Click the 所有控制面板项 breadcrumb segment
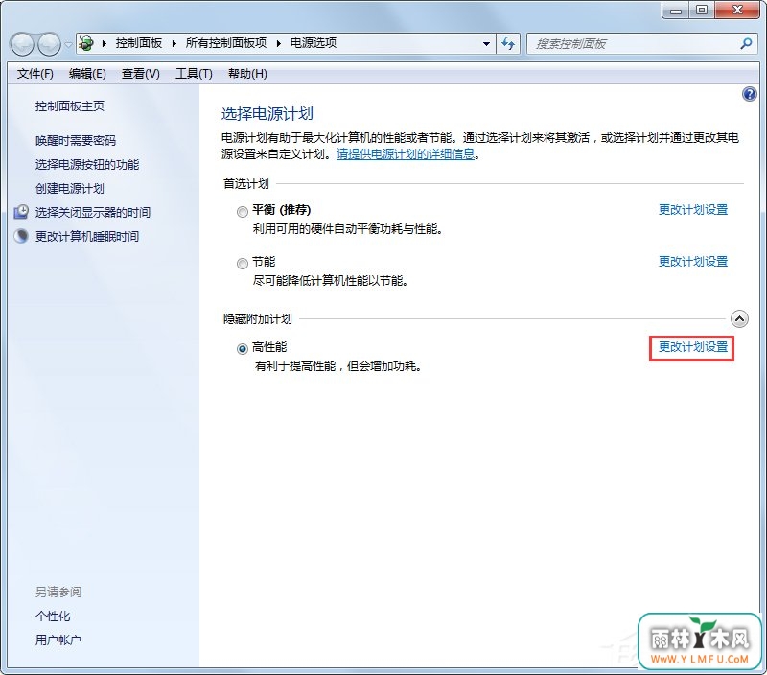Viewport: 767px width, 675px height. pyautogui.click(x=226, y=43)
